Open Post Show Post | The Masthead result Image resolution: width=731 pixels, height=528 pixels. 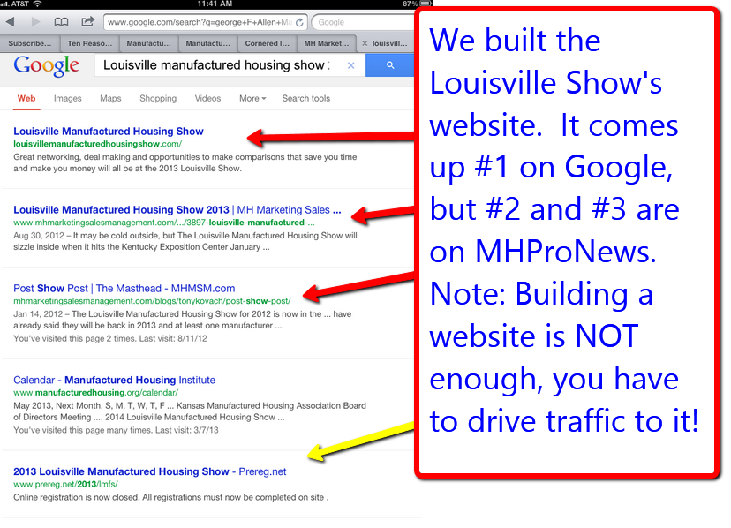(x=124, y=289)
